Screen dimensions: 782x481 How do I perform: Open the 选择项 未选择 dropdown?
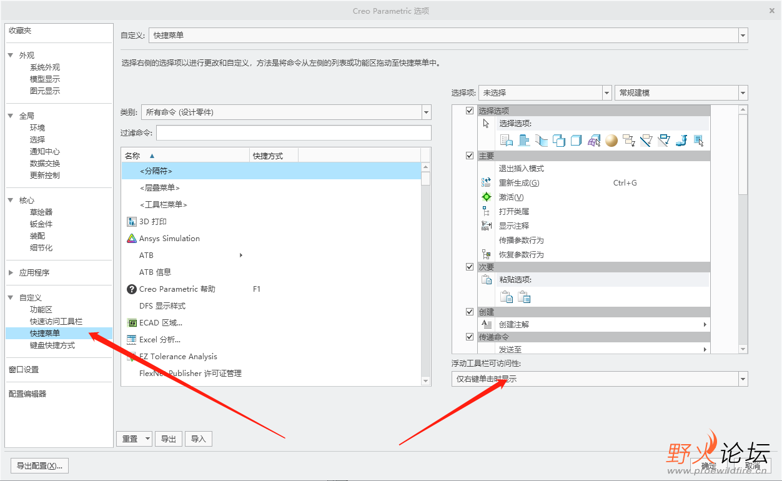click(x=606, y=92)
